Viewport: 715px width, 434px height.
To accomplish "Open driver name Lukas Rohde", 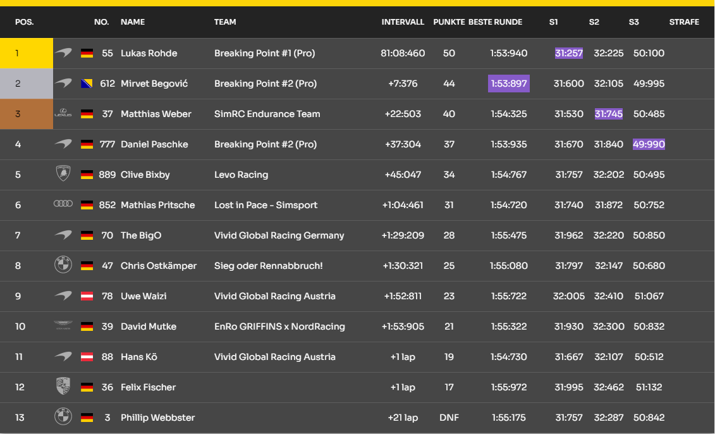I will (149, 53).
